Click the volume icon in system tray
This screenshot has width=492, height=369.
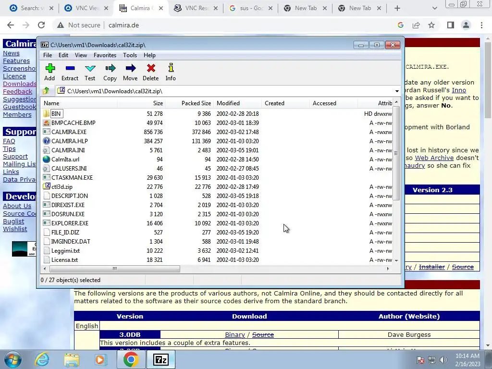(443, 359)
